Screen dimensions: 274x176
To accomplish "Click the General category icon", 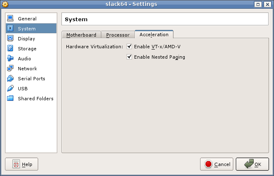I will 10,19.
